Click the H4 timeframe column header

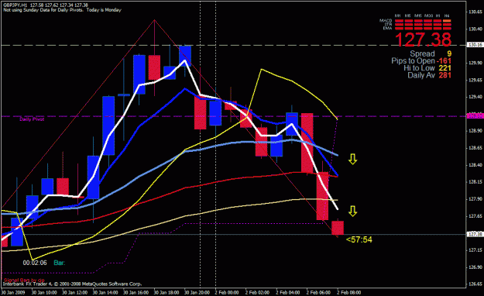pos(447,15)
